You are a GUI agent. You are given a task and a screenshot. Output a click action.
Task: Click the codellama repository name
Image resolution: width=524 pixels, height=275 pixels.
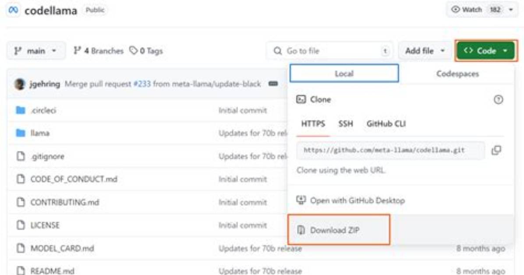click(x=51, y=11)
